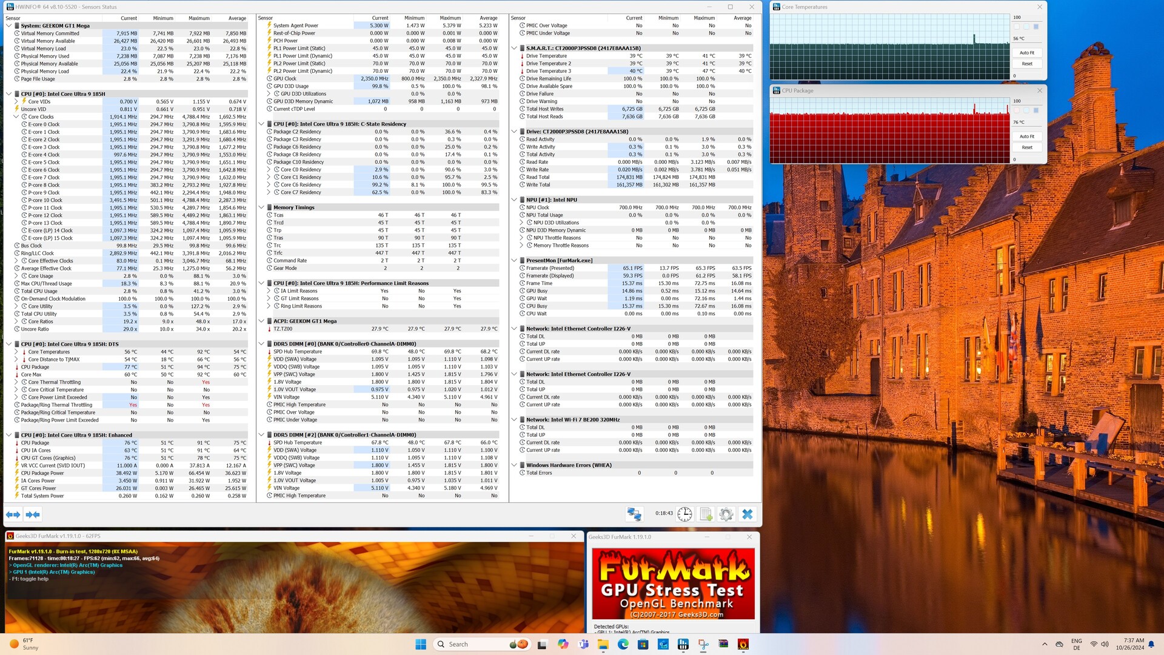The image size is (1164, 655).
Task: Click Auto Fit in Core Temperatures graph
Action: tap(1027, 53)
